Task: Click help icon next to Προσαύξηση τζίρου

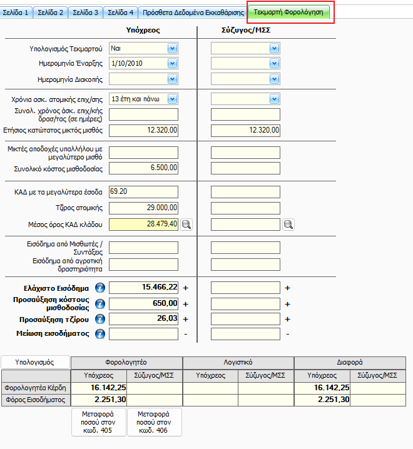Action: (99, 319)
